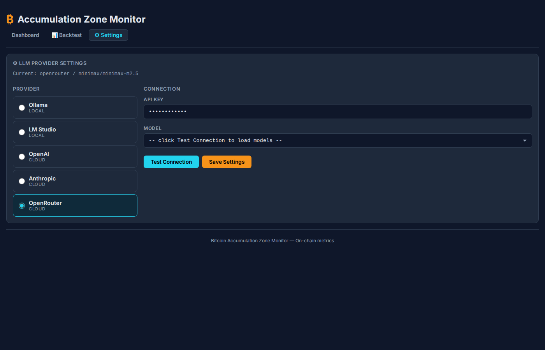Click the gear icon in the Settings tab
The height and width of the screenshot is (350, 545).
point(97,35)
